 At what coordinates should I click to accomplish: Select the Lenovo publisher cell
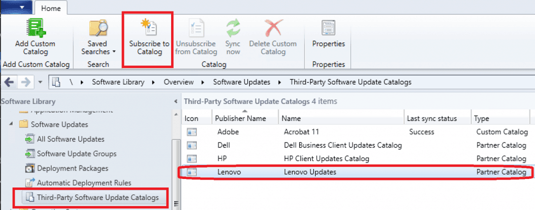pyautogui.click(x=229, y=172)
